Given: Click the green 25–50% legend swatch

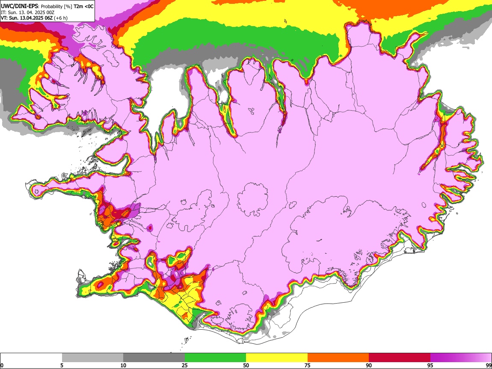Looking at the screenshot, I should (x=215, y=358).
